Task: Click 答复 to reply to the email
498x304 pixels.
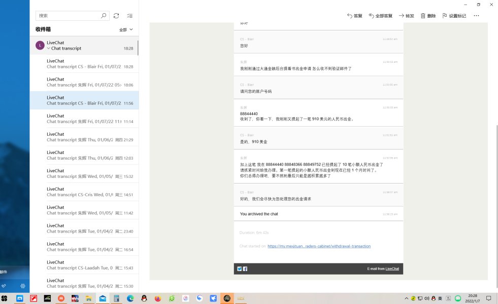Action: (x=354, y=16)
